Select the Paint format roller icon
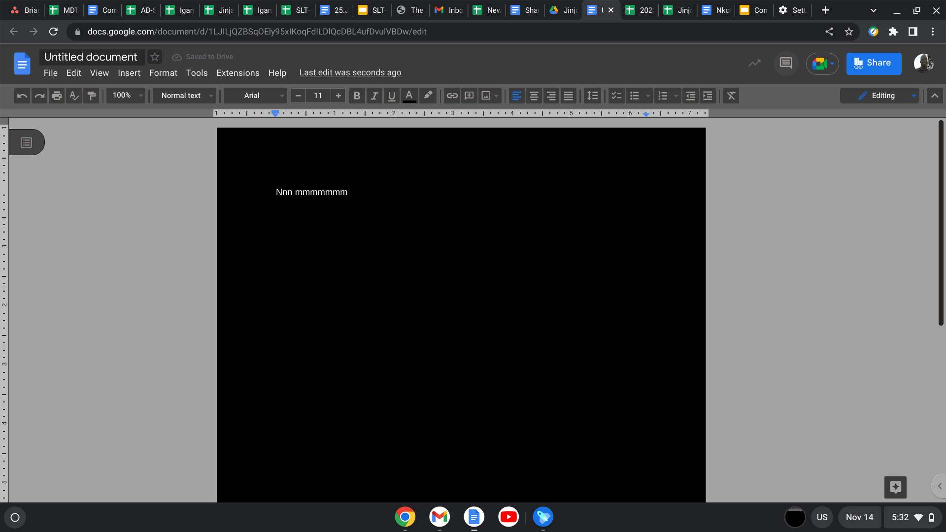The width and height of the screenshot is (946, 532). click(91, 96)
